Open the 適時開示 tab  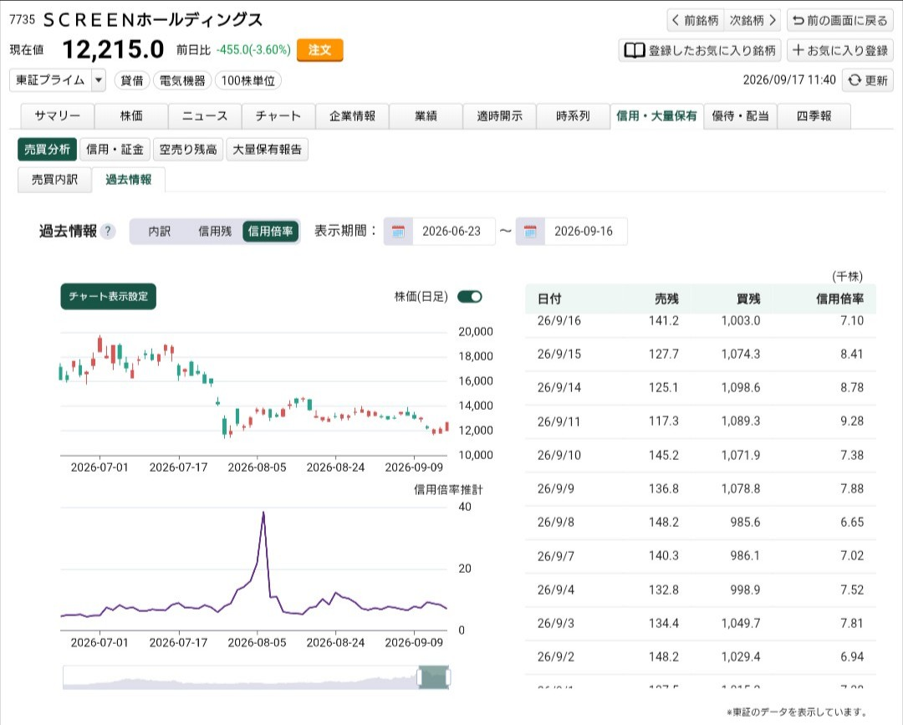pyautogui.click(x=500, y=116)
